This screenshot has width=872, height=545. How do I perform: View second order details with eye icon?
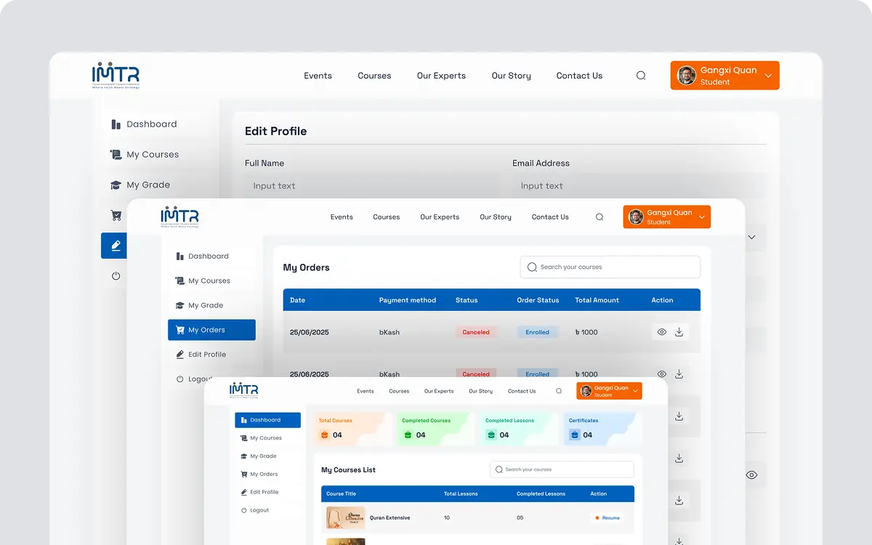click(662, 374)
